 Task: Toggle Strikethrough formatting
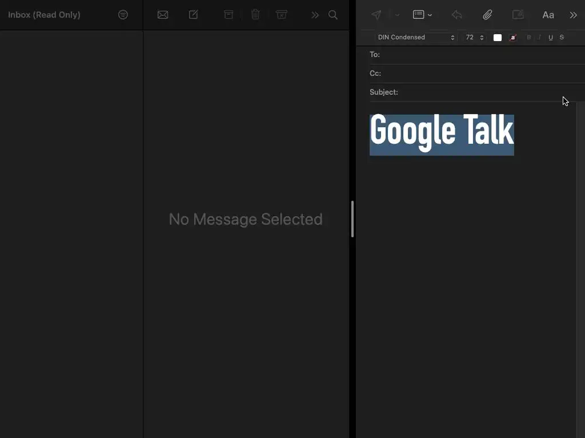pyautogui.click(x=562, y=37)
